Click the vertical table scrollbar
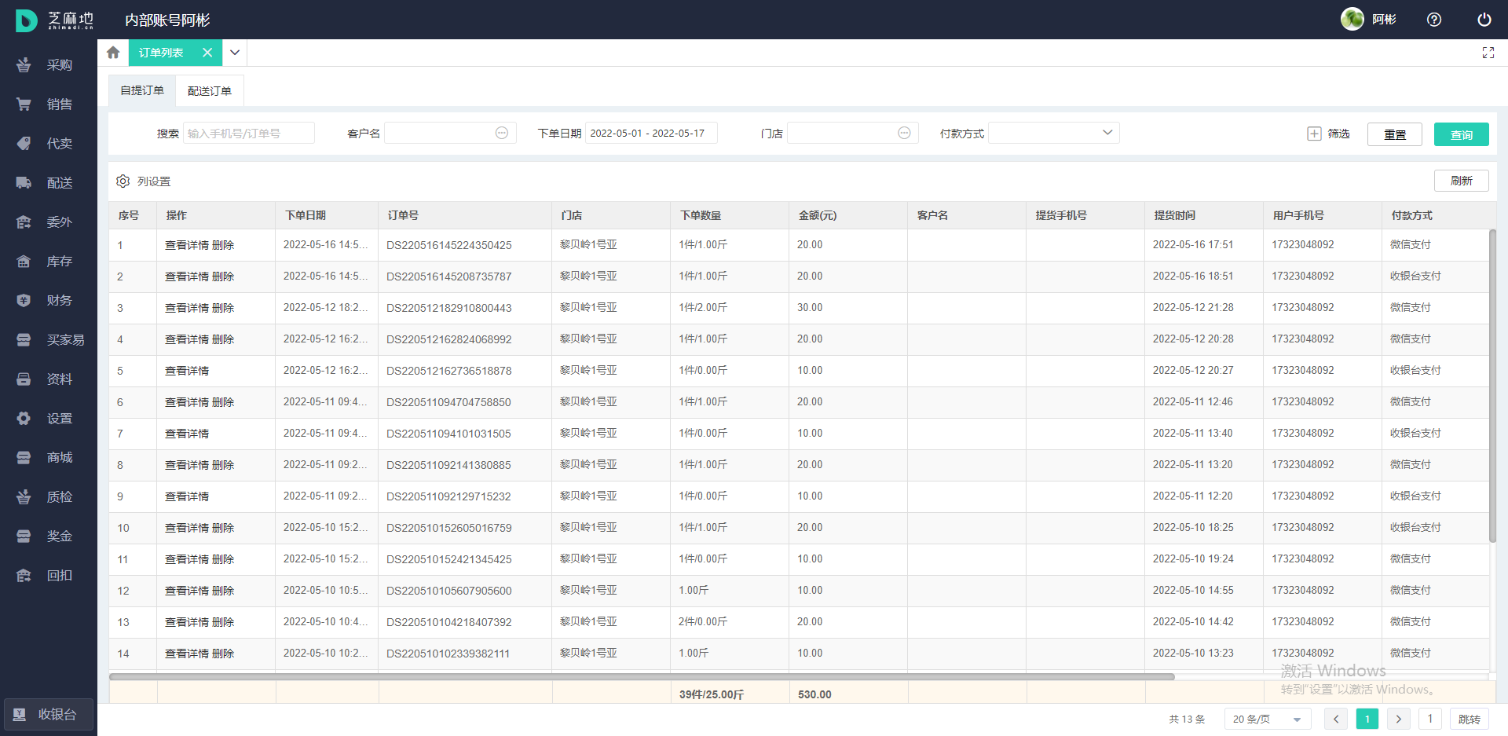Viewport: 1508px width, 736px height. click(x=1492, y=386)
